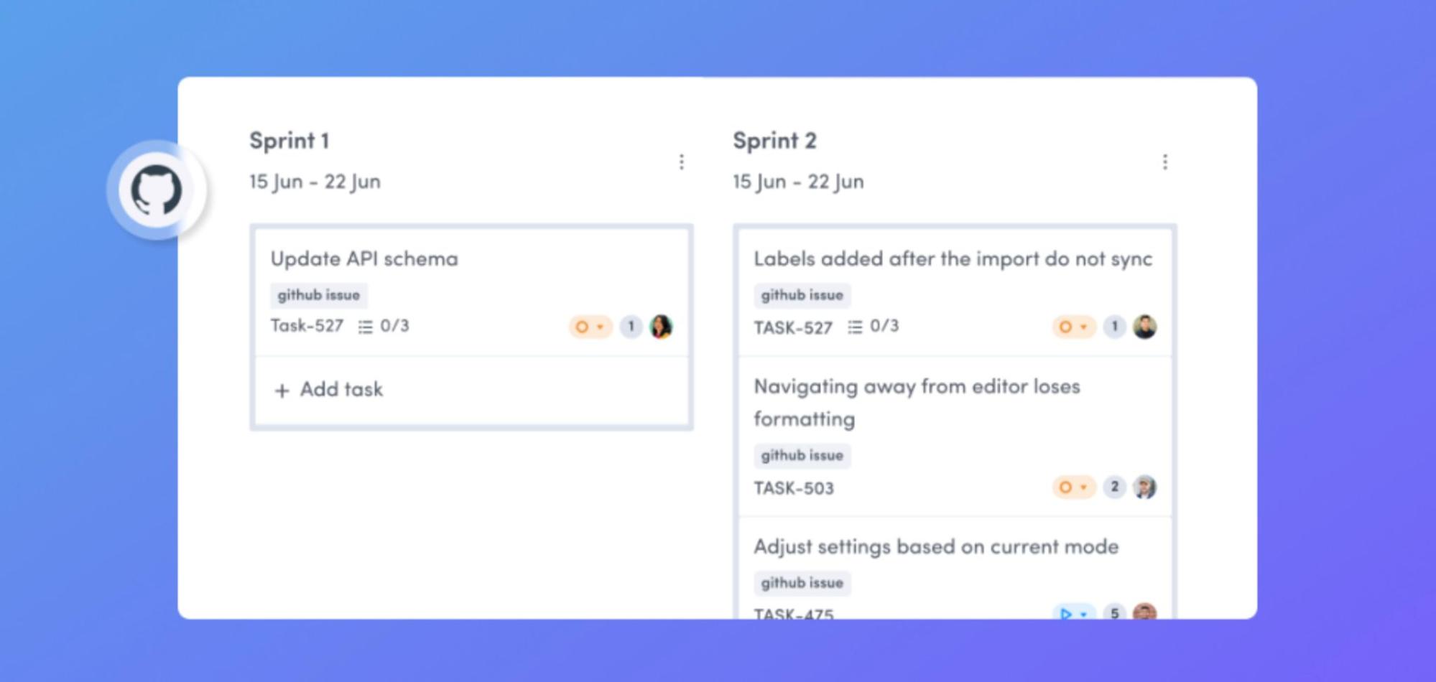The image size is (1436, 682).
Task: Click the github issue label on TASK-503
Action: tap(801, 455)
